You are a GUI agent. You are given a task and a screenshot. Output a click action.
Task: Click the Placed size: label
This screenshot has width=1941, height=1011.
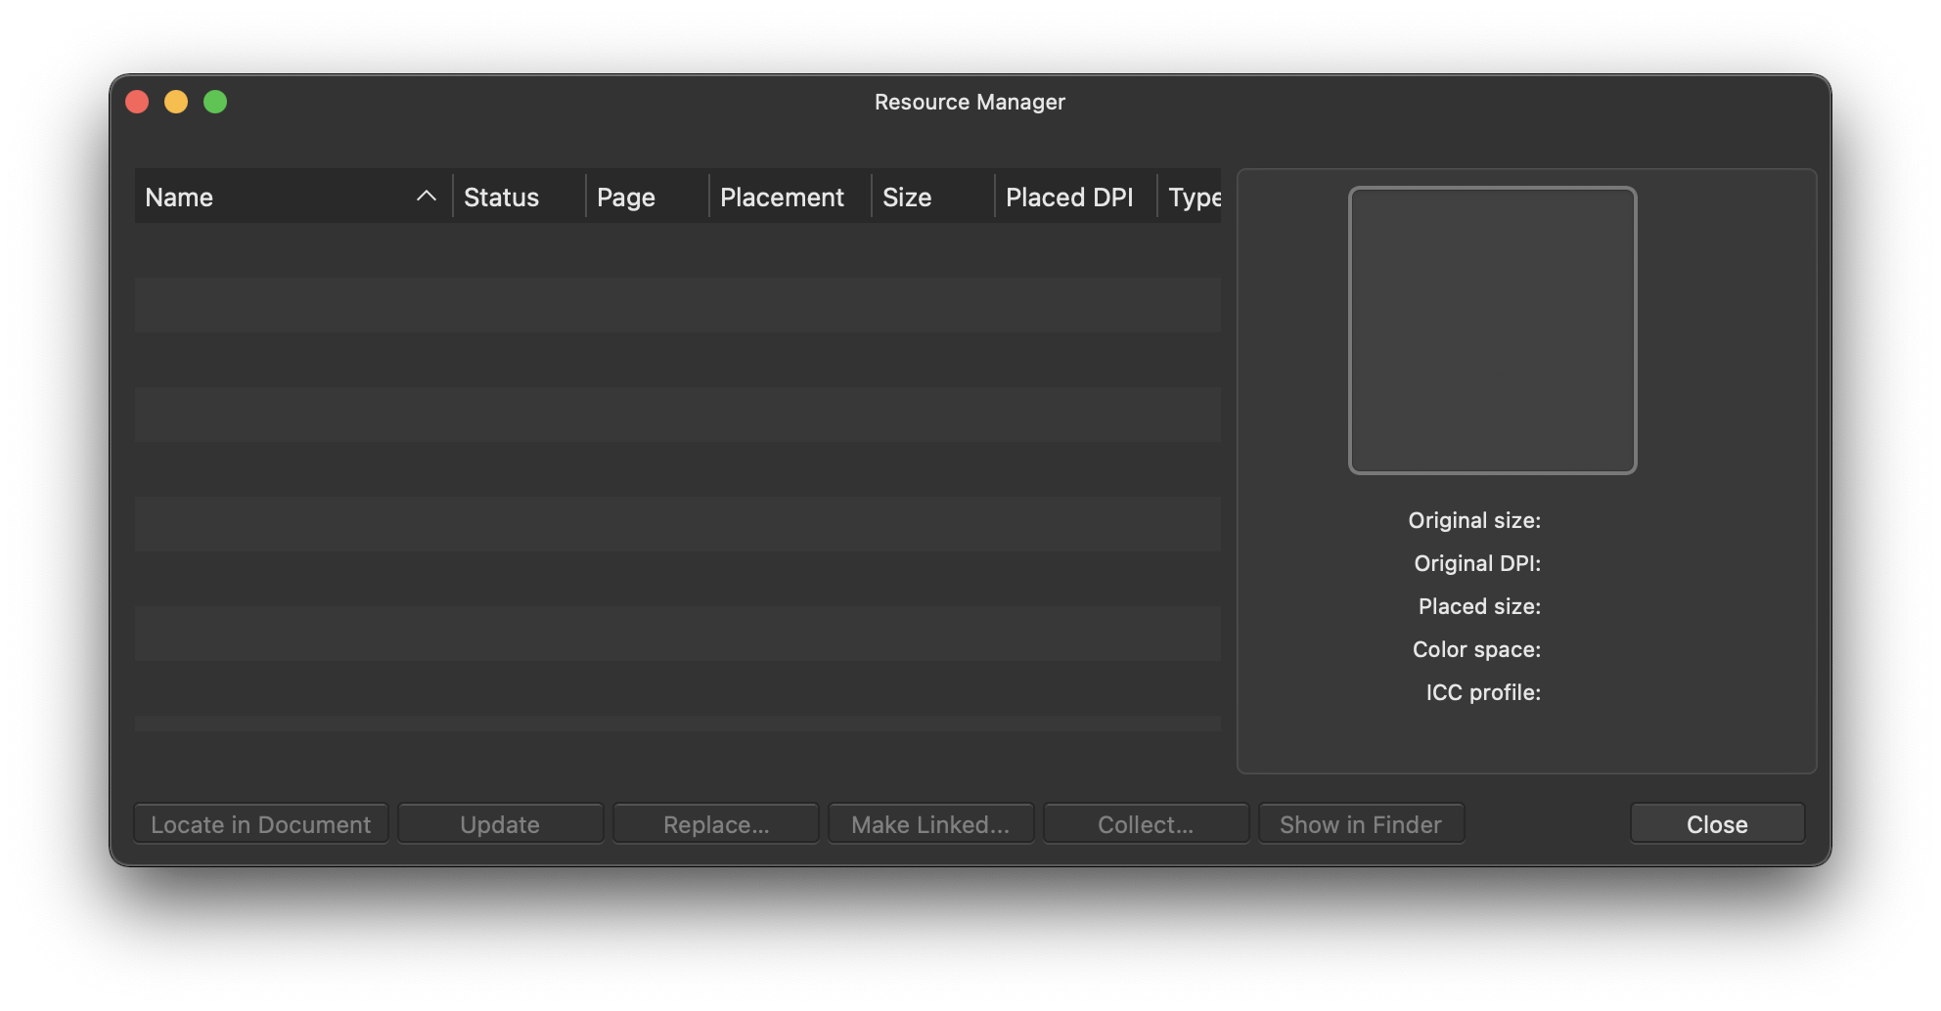click(x=1479, y=606)
